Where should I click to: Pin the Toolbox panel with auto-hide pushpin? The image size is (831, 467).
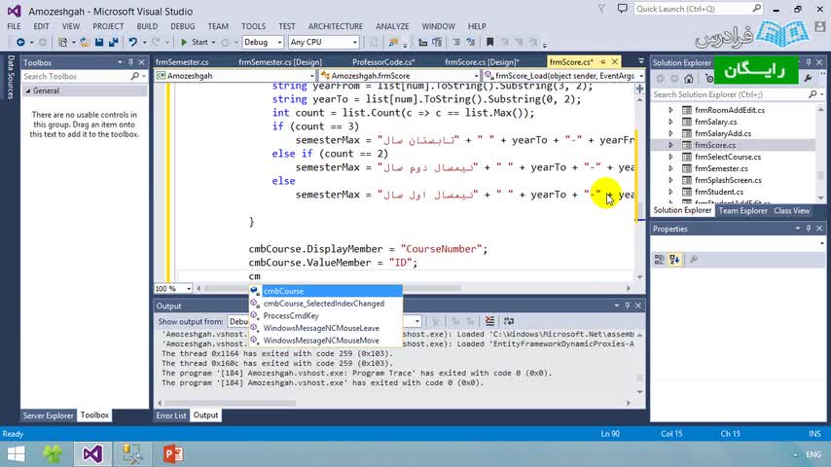pyautogui.click(x=130, y=62)
